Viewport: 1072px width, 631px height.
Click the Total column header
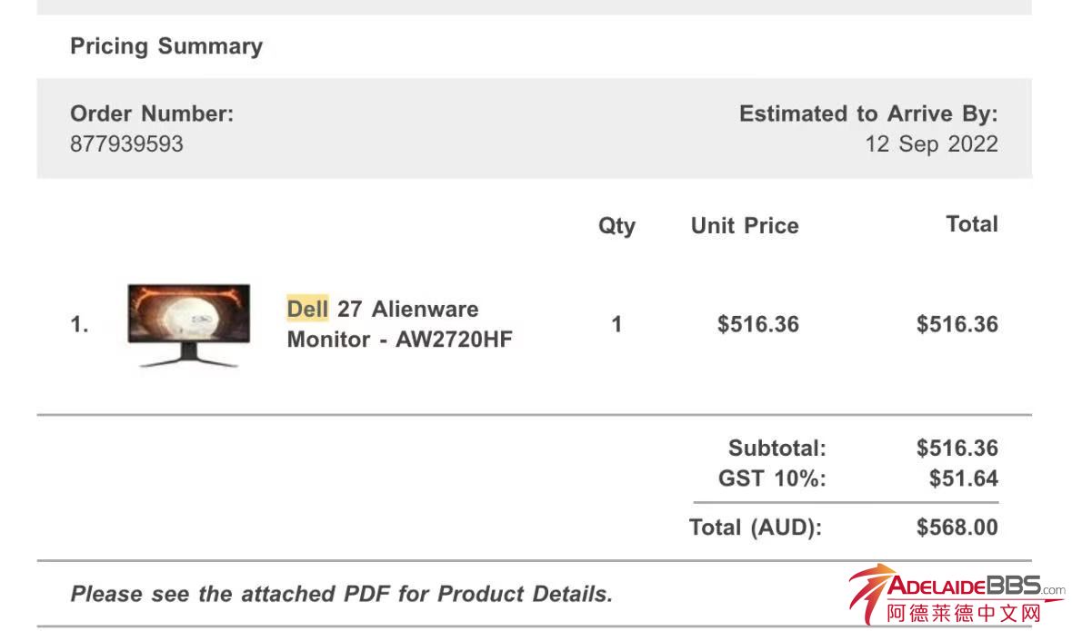(x=971, y=224)
